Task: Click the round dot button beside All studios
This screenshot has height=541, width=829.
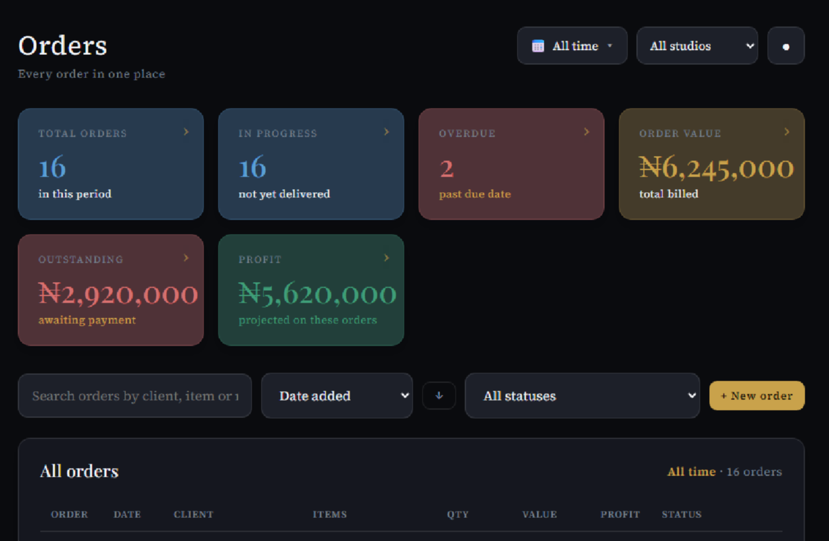Action: 786,46
